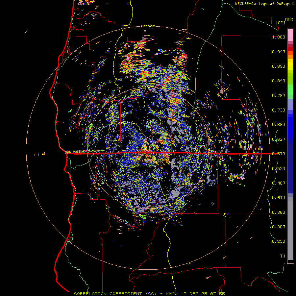This screenshot has width=296, height=296.
Task: Click the TH threshold label
Action: [283, 256]
